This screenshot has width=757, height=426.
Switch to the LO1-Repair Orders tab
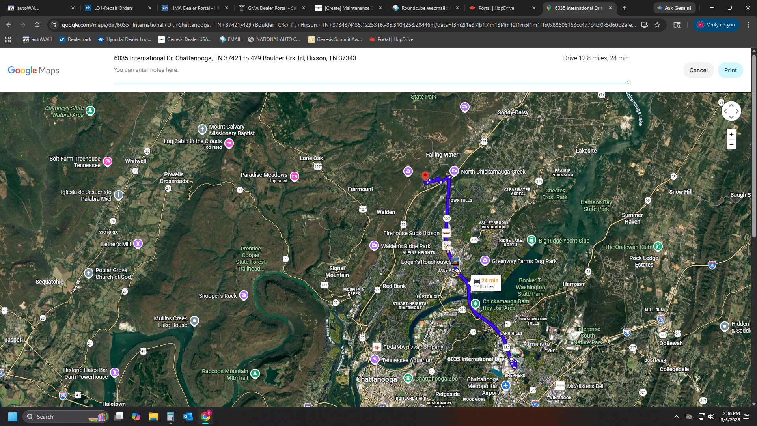pos(114,8)
